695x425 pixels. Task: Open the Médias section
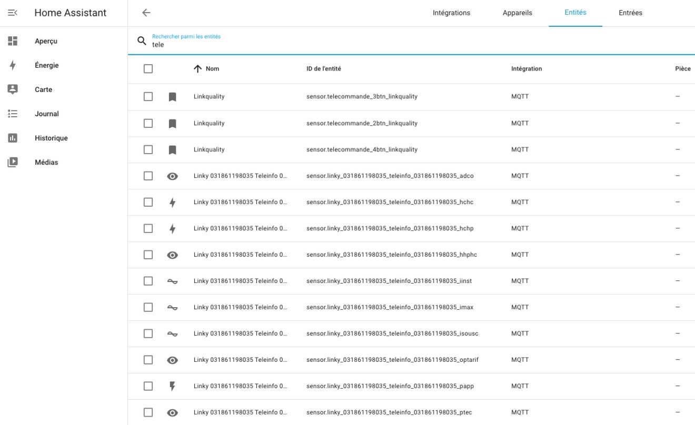46,162
